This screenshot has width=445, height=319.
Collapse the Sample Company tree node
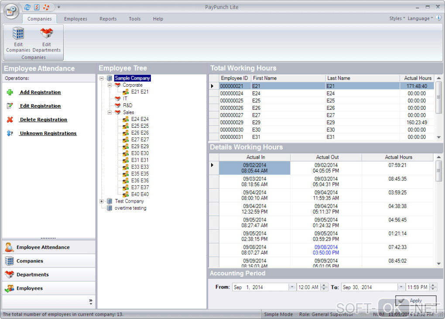[102, 78]
